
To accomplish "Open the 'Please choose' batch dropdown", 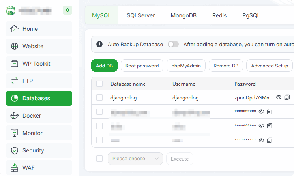I will click(x=135, y=159).
